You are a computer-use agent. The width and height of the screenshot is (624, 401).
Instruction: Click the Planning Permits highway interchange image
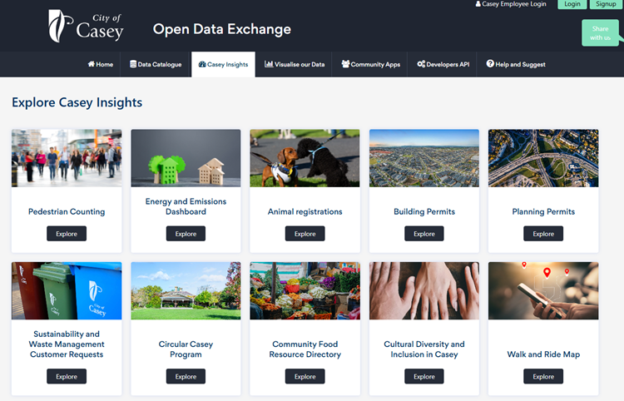[x=543, y=158]
